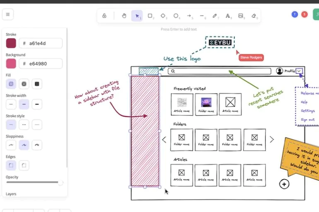Click the Steve Rodgers collaborator label
The width and height of the screenshot is (319, 212).
coord(251,57)
